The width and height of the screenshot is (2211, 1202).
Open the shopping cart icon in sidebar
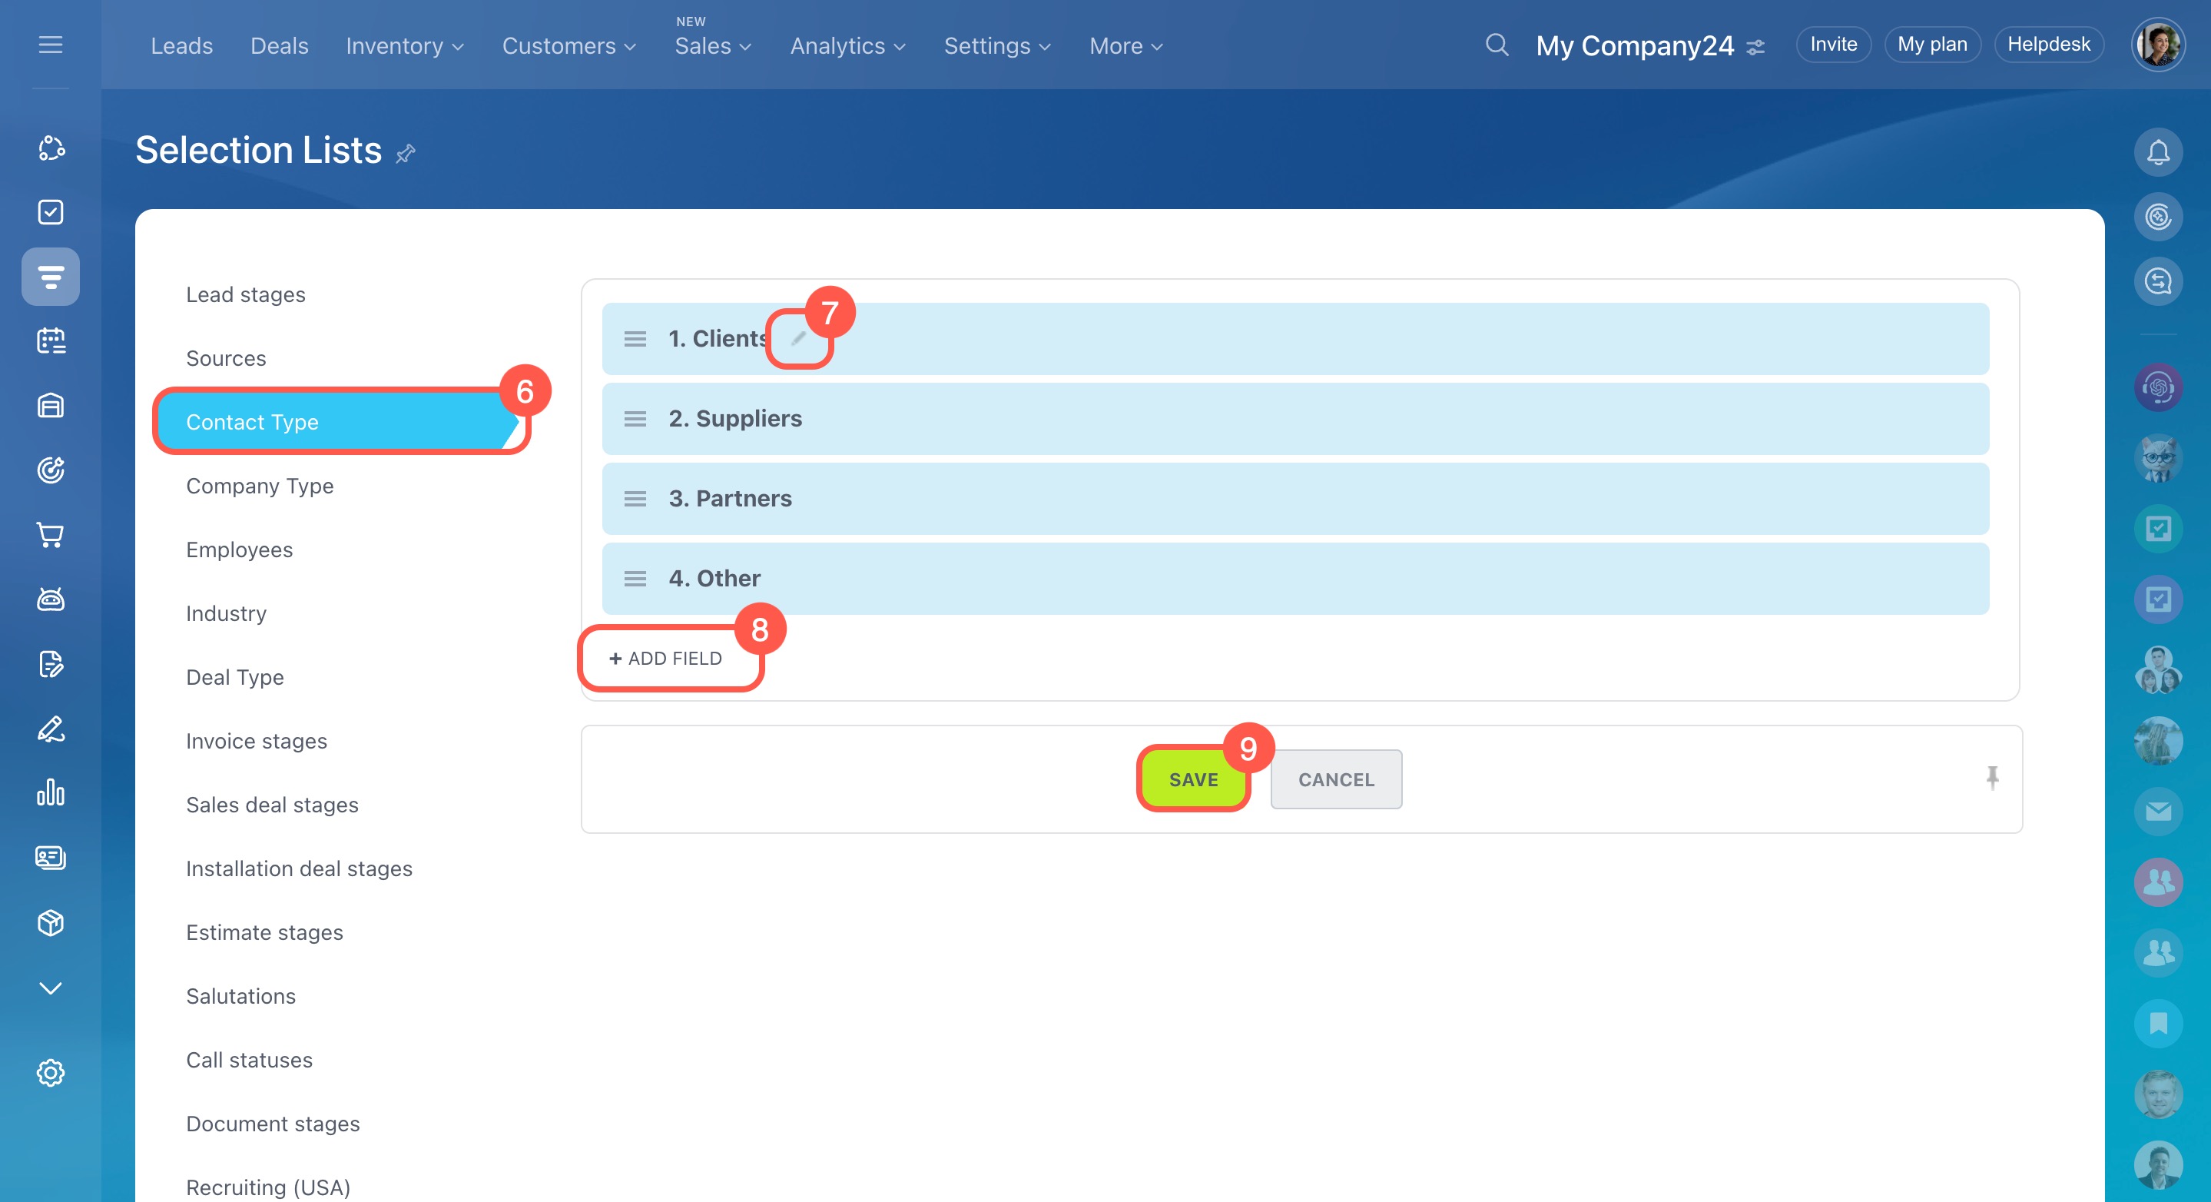click(51, 535)
